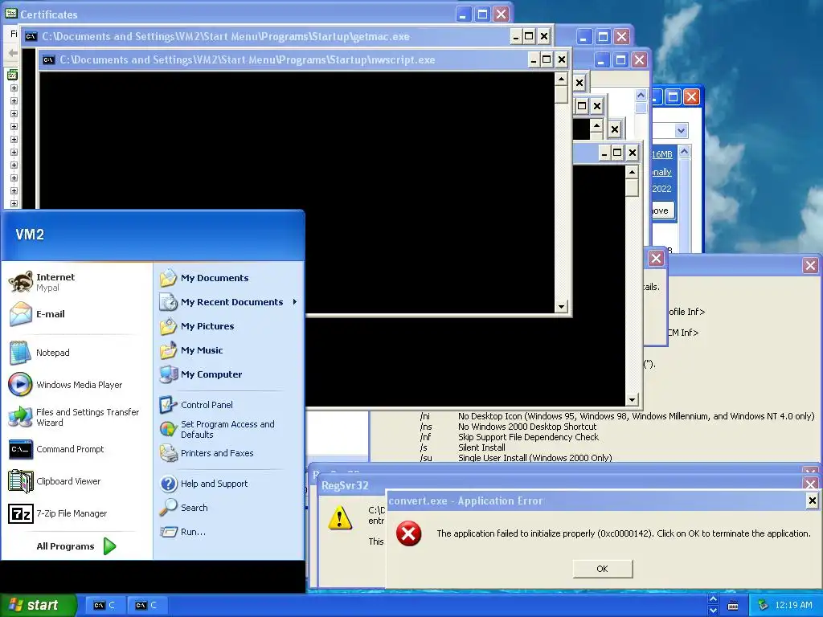Open My Pictures folder

(x=229, y=326)
